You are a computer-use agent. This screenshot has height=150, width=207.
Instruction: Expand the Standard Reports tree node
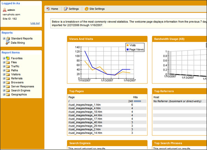[4, 38]
